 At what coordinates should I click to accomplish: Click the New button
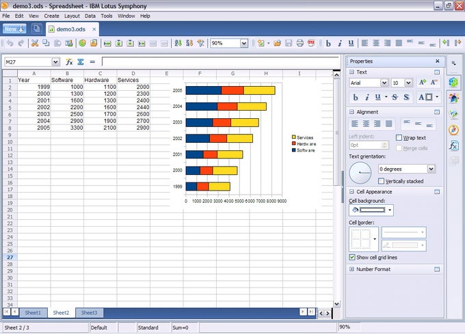[x=14, y=29]
